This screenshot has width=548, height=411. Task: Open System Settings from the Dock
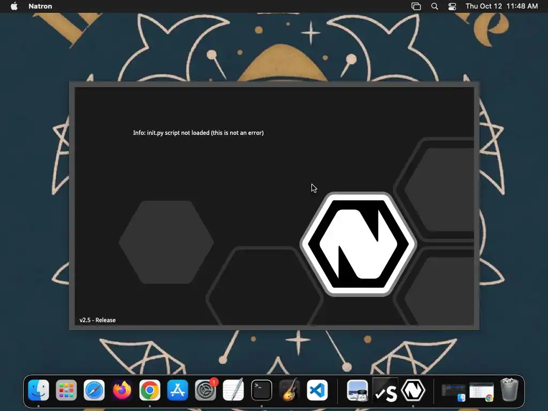click(205, 390)
